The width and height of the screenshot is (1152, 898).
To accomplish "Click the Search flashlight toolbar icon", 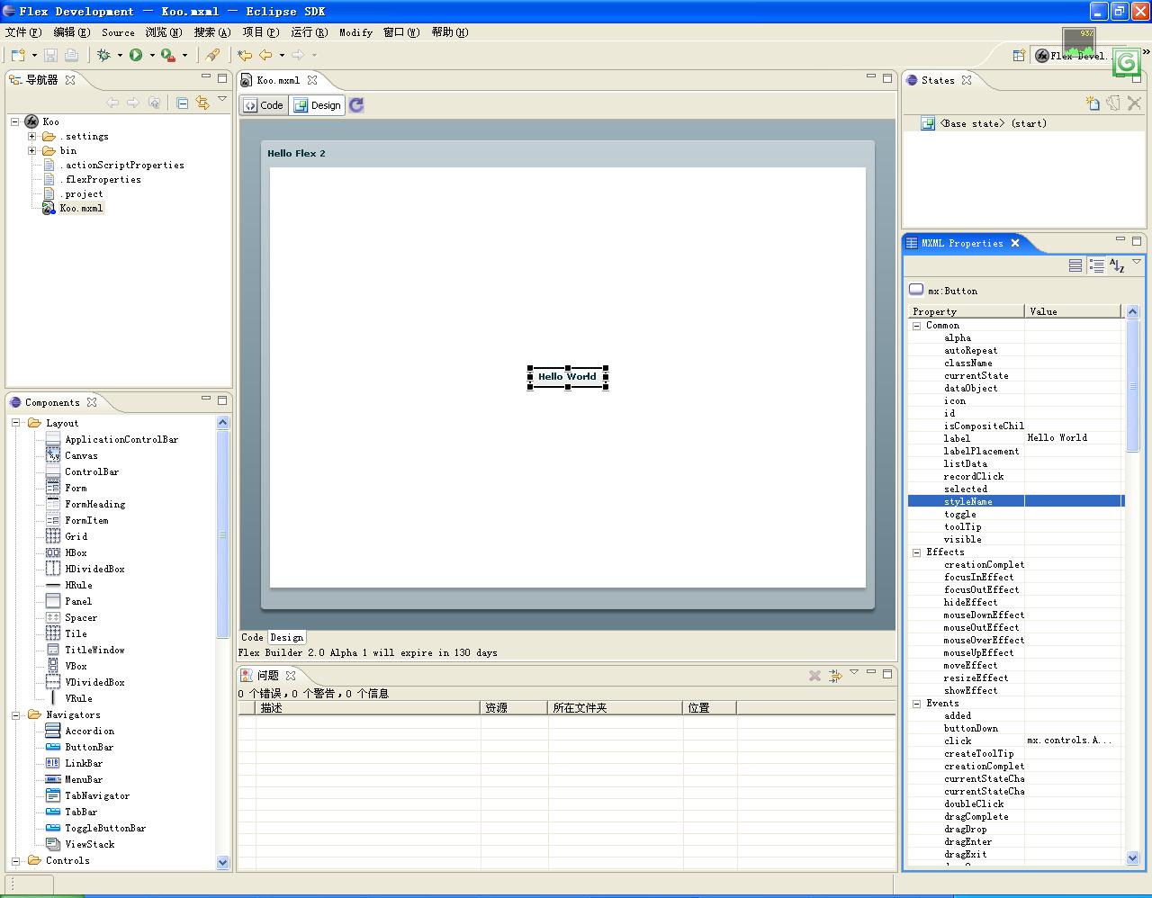I will [212, 55].
